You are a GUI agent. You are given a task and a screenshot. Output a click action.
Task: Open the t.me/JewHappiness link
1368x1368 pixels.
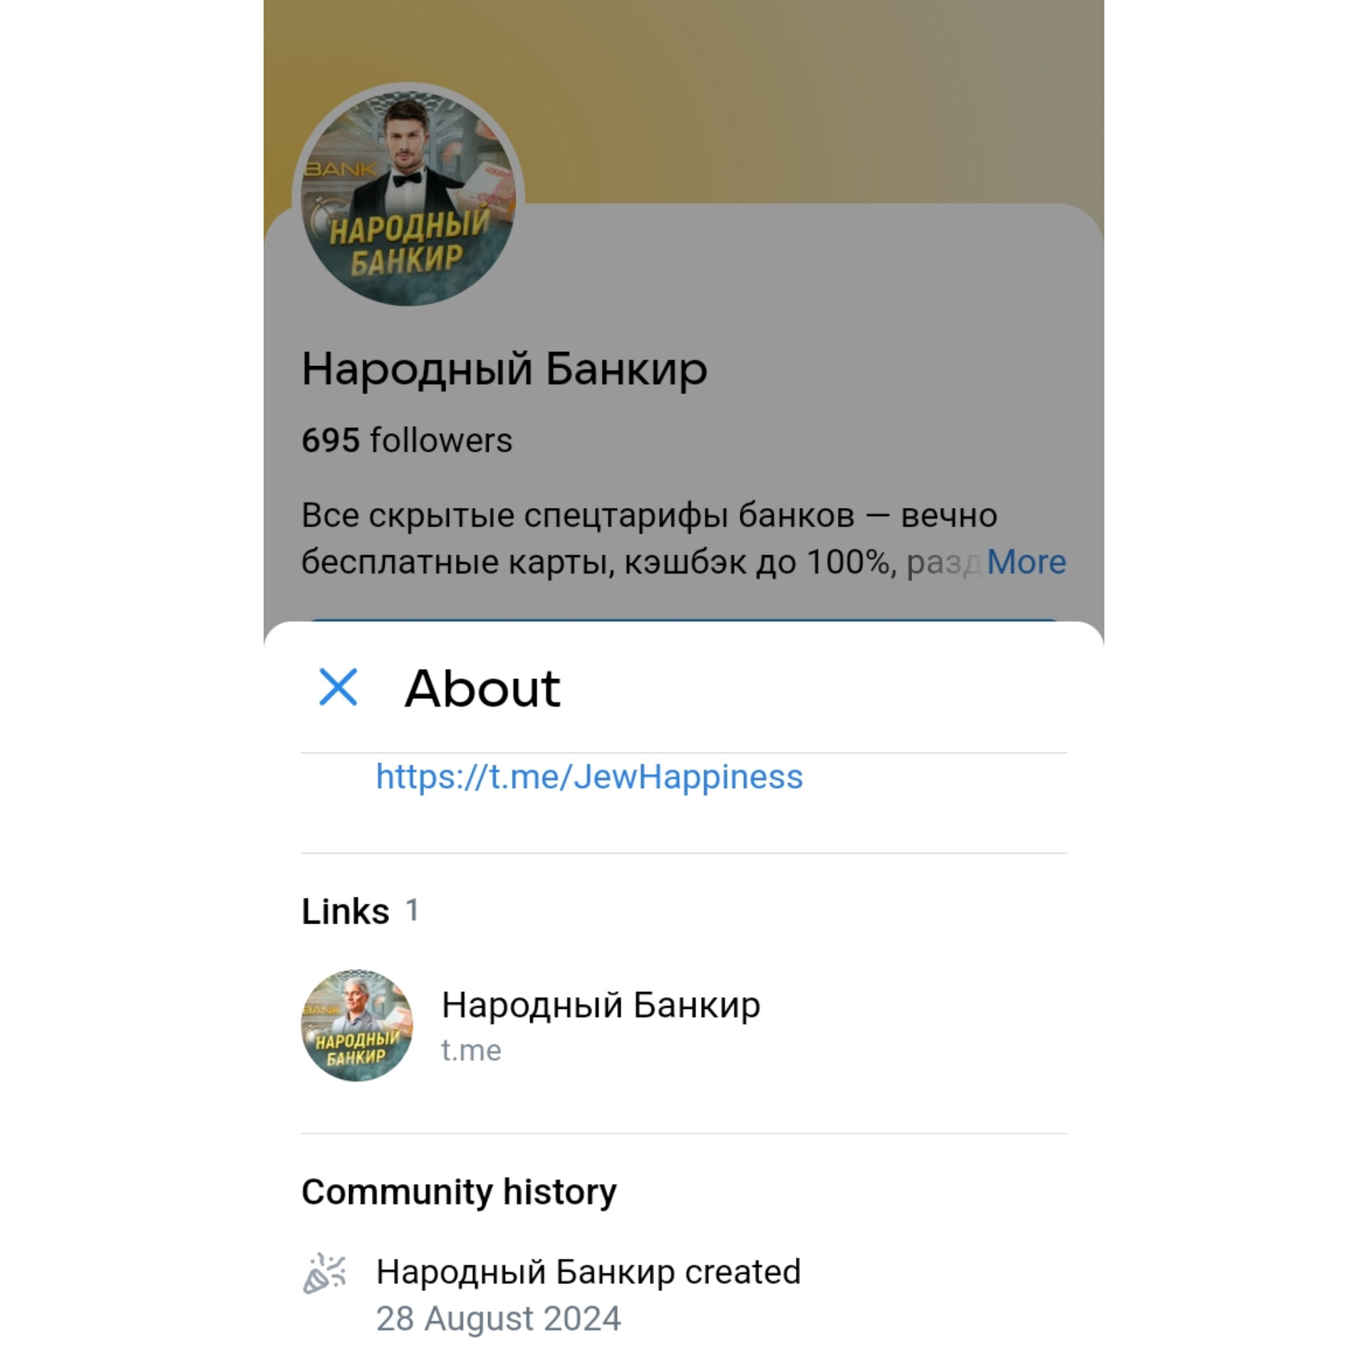(x=589, y=777)
